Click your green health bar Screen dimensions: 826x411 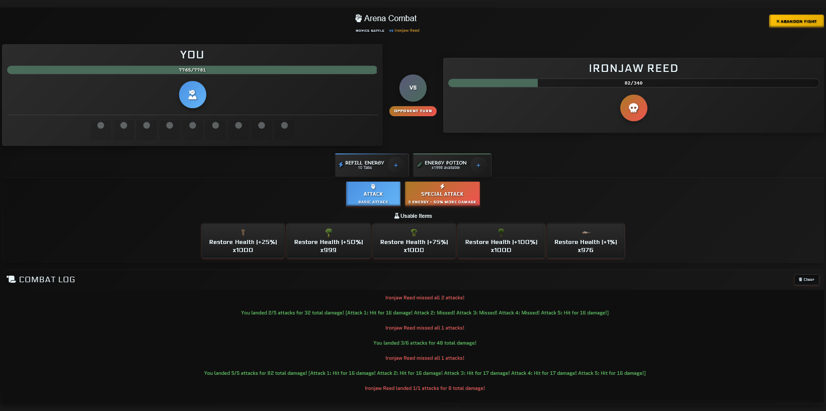point(192,70)
